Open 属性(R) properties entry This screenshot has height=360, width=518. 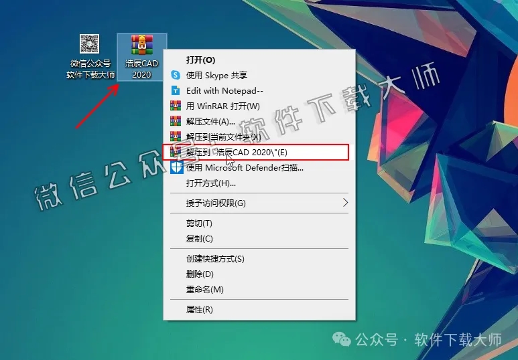tap(259, 310)
